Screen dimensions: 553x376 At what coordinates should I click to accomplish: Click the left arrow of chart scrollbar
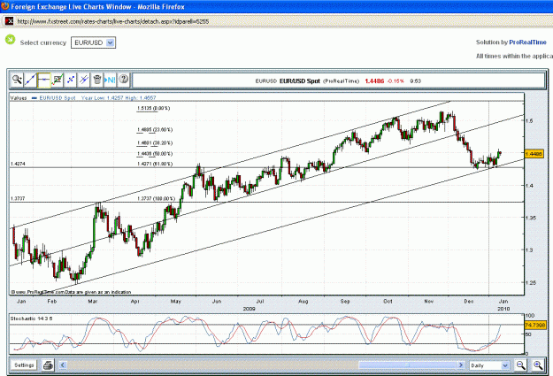click(x=63, y=365)
